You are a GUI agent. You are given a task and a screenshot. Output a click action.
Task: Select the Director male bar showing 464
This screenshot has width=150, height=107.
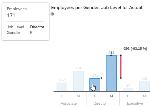tap(111, 73)
